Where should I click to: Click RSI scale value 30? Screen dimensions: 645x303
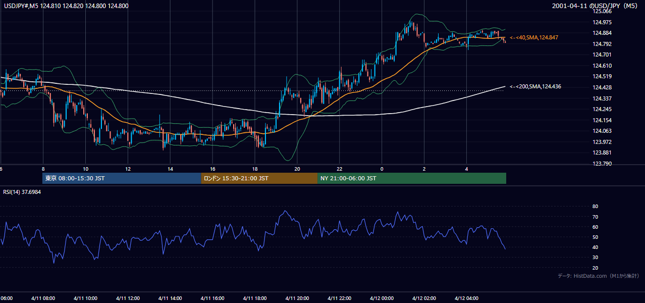pos(595,258)
